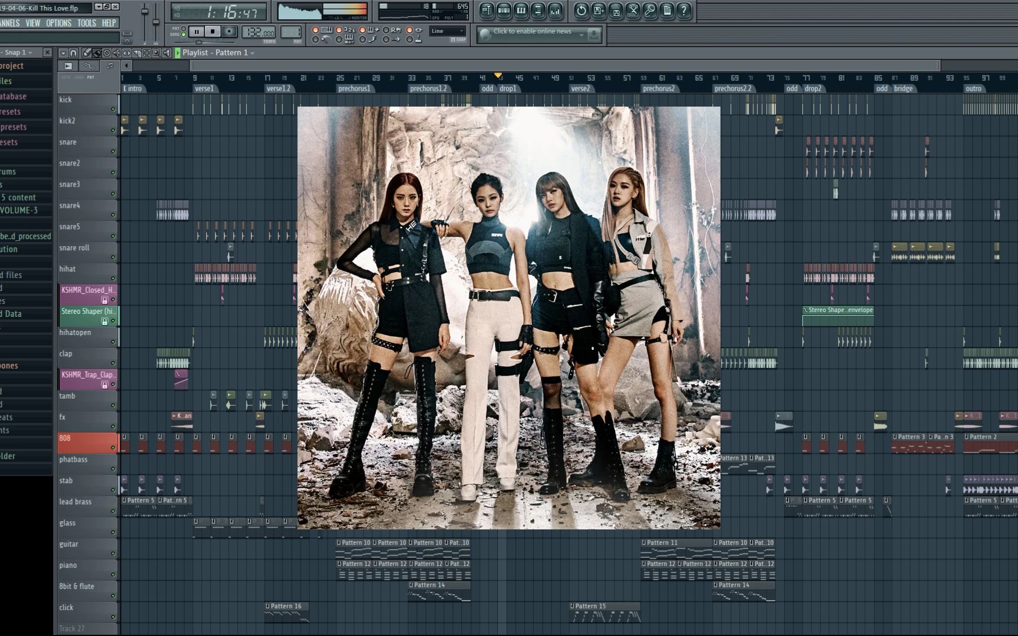
Task: Select the Playback speaker tool in Playlist
Action: [167, 53]
